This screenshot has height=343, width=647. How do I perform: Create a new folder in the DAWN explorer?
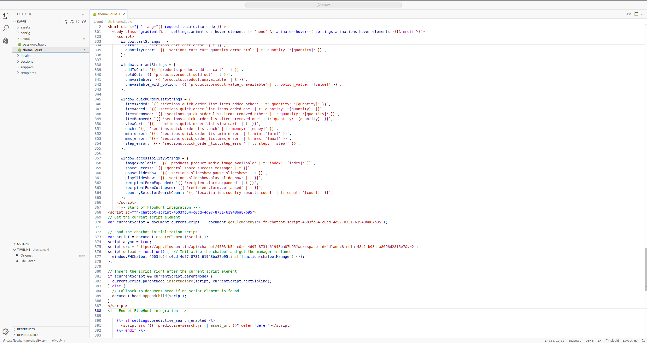pyautogui.click(x=72, y=22)
